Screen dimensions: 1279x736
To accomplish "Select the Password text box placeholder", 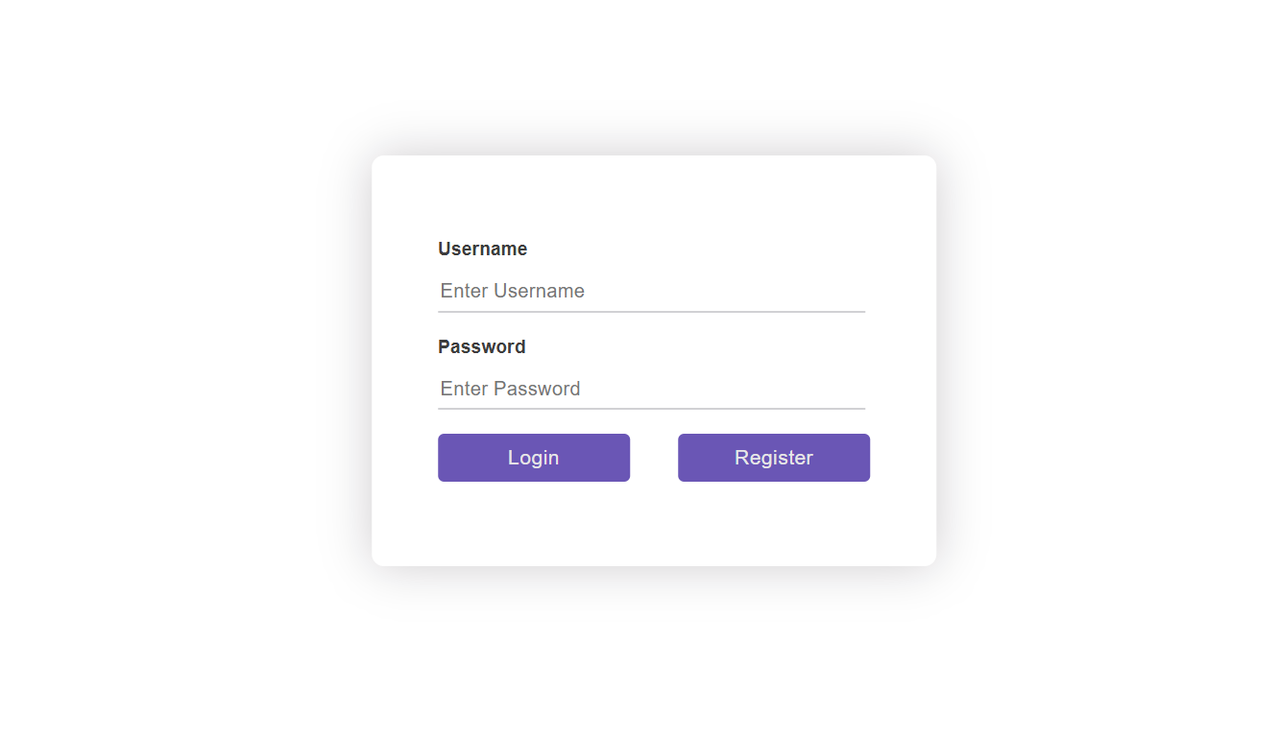I will click(511, 389).
